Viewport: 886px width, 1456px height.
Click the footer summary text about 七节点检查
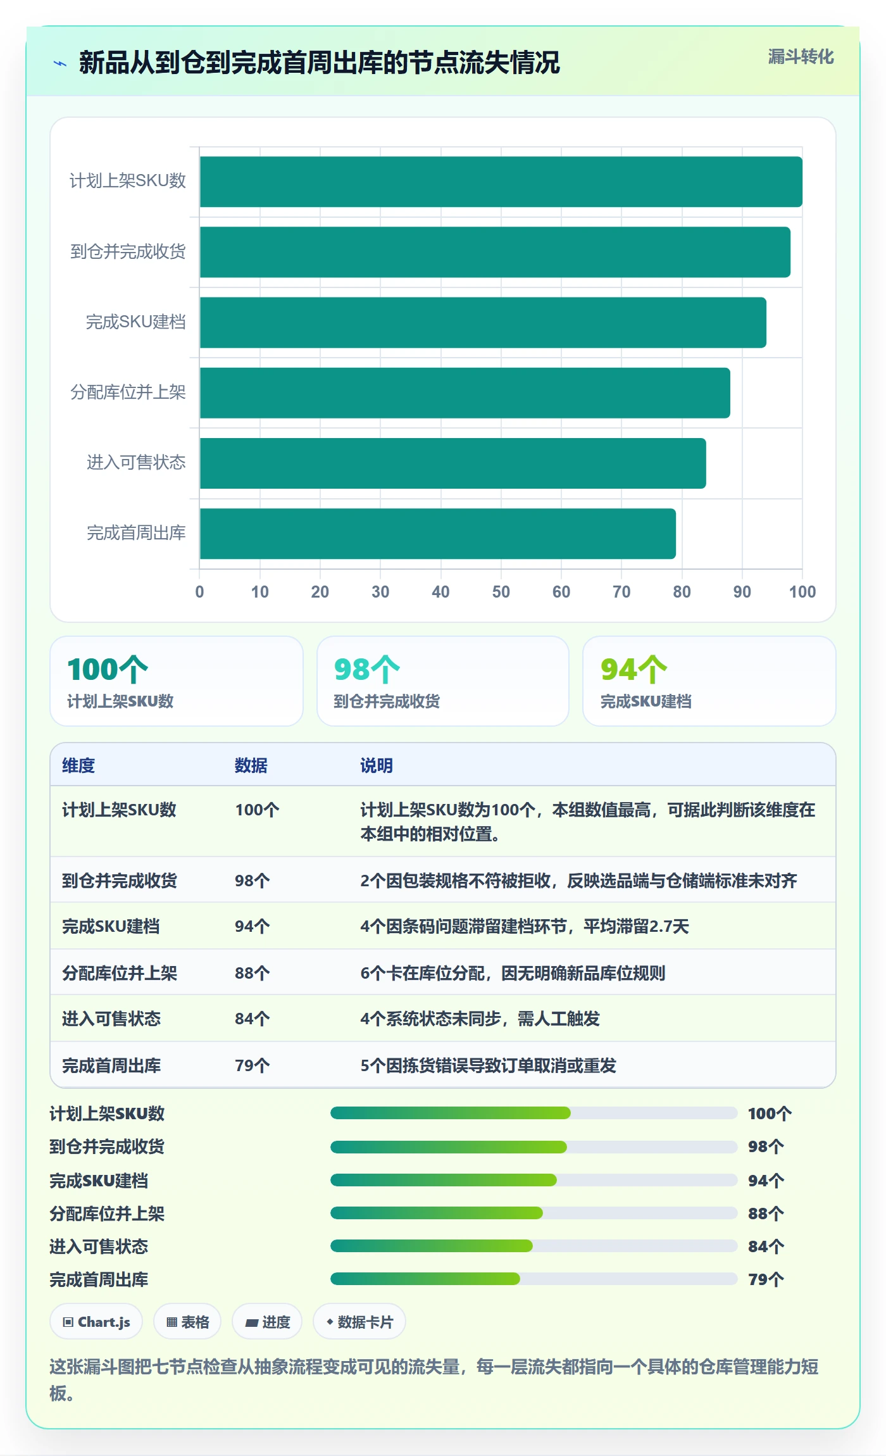[x=434, y=1380]
